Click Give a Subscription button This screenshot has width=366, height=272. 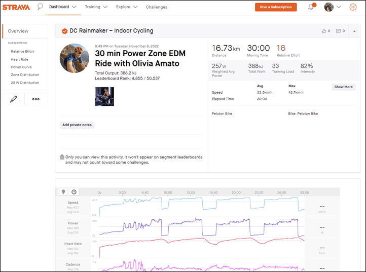pyautogui.click(x=276, y=7)
